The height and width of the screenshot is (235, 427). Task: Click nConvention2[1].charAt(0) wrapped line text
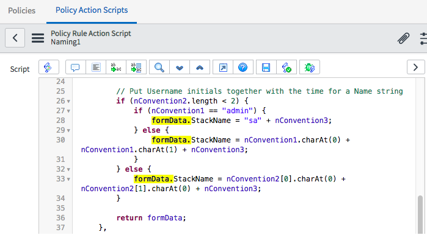[x=136, y=189]
